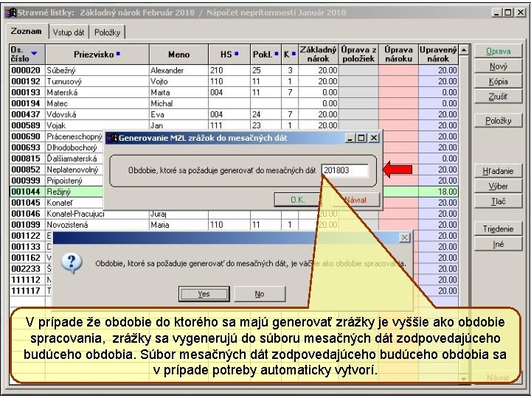Click the Hľadanie button

click(498, 171)
